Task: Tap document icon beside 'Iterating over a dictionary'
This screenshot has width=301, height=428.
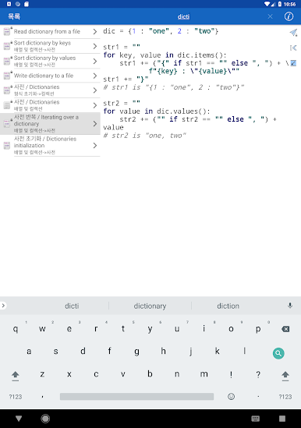Action: pyautogui.click(x=7, y=124)
